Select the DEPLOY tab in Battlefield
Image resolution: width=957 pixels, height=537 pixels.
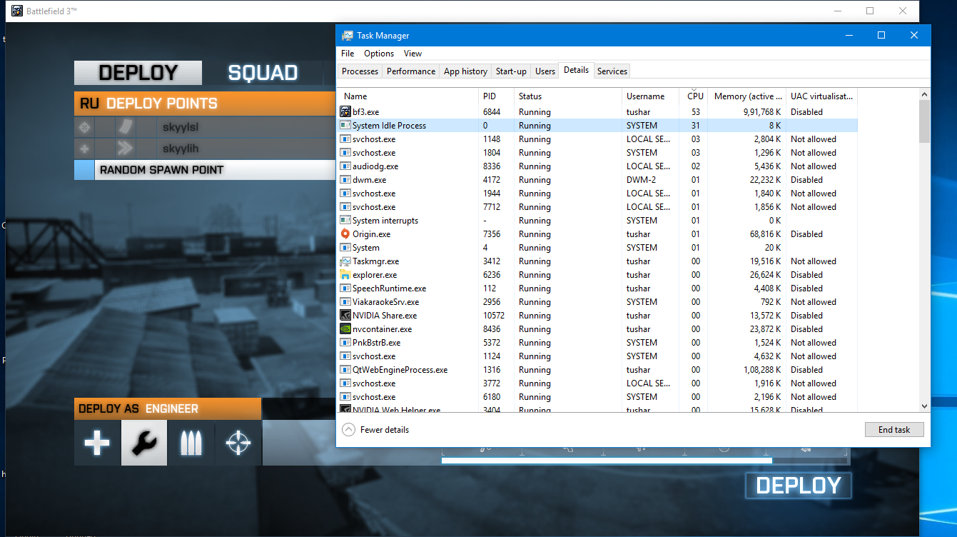138,73
